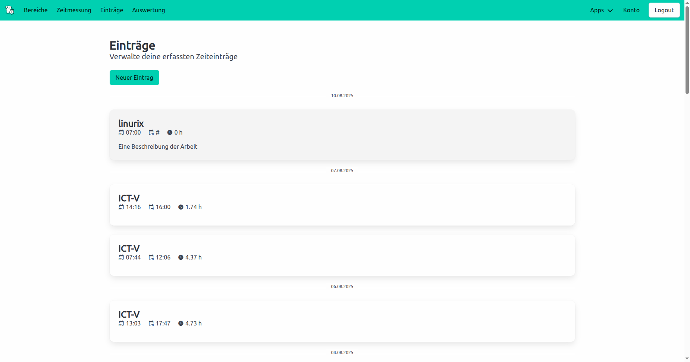This screenshot has height=362, width=690.
Task: Open the linurix entry card
Action: [x=342, y=135]
